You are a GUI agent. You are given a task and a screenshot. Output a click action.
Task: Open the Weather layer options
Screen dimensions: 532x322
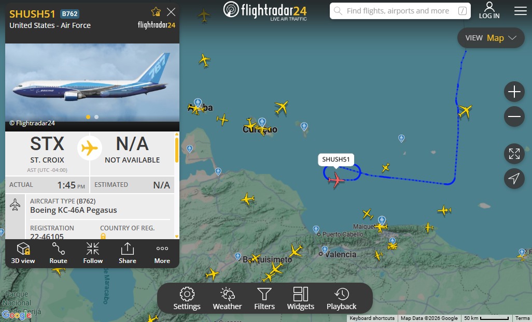227,298
